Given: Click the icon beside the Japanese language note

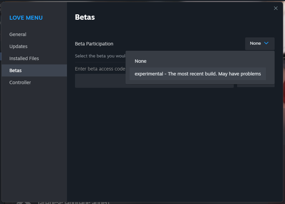Looking at the screenshot, I should (x=23, y=202).
